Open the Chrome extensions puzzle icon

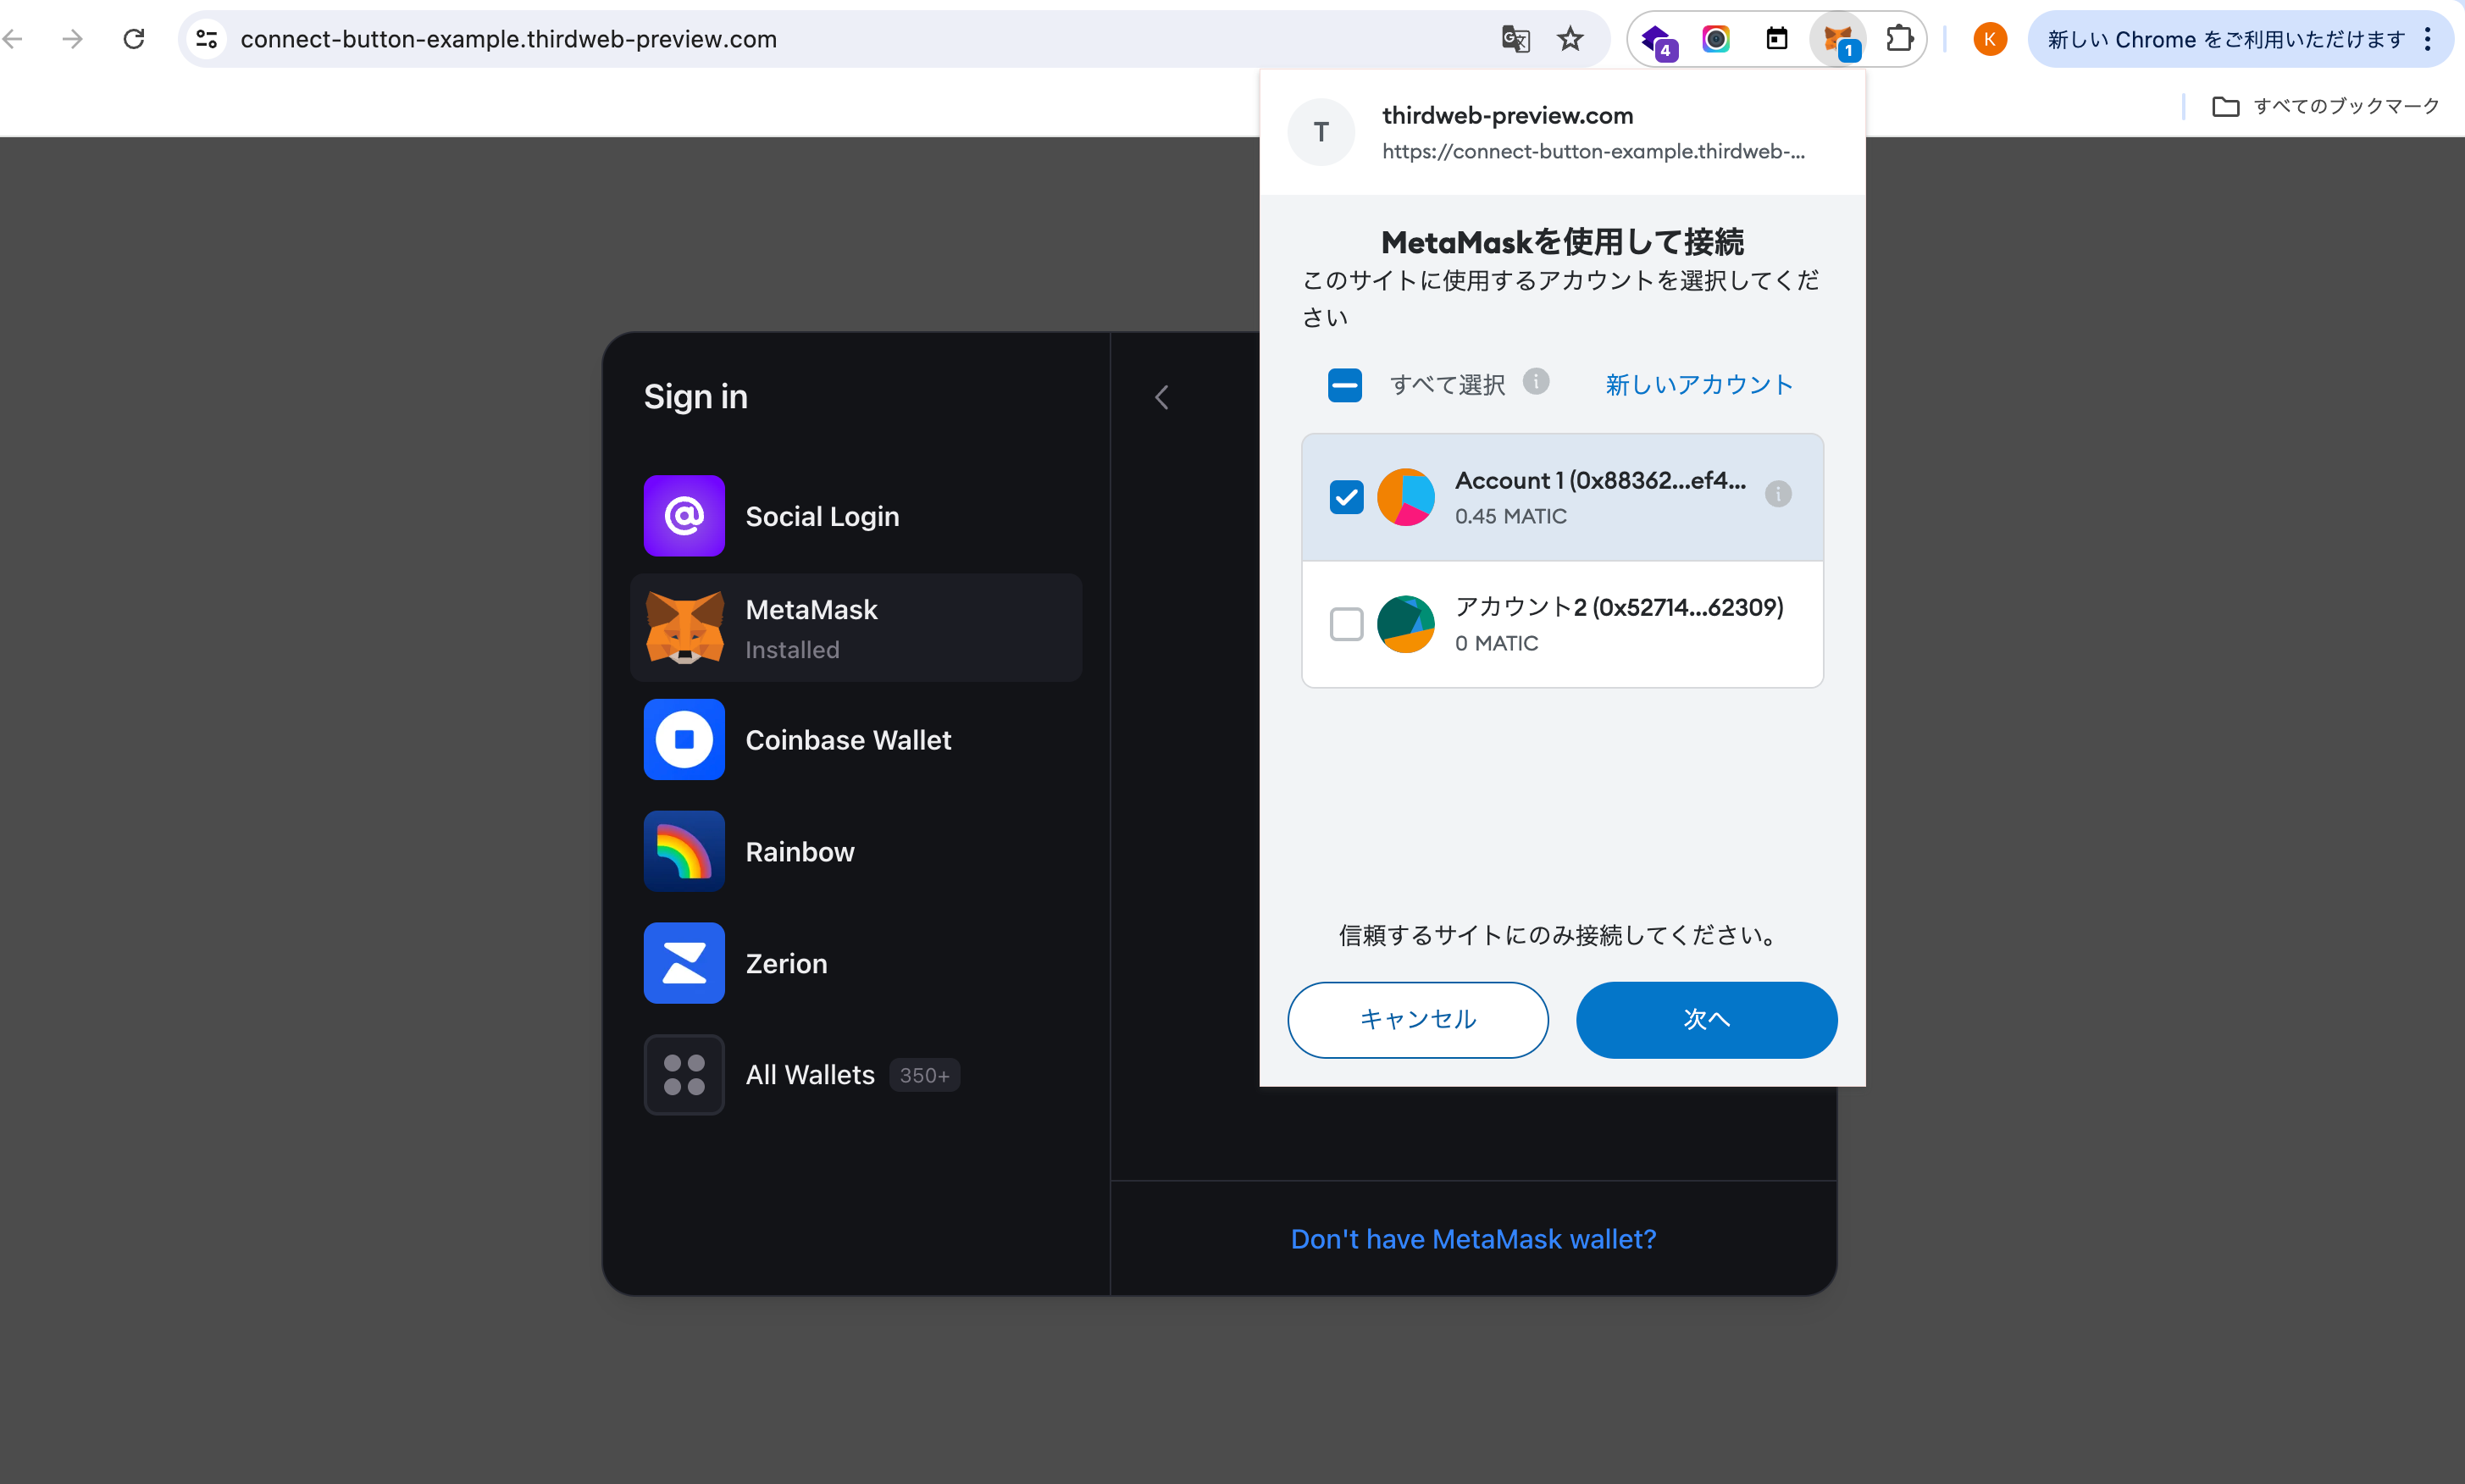point(1898,39)
